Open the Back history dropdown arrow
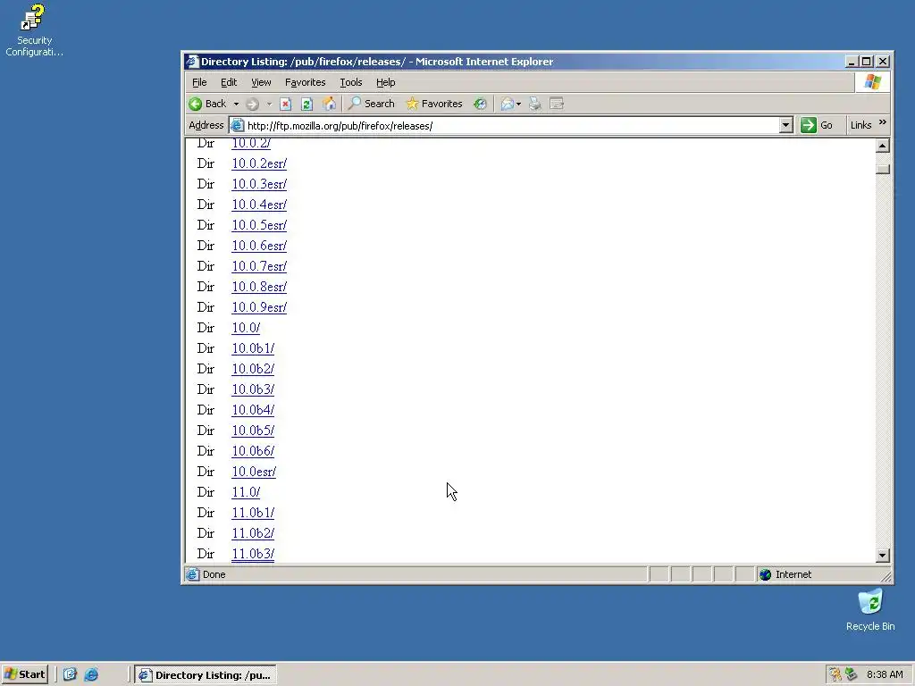Image resolution: width=915 pixels, height=686 pixels. [236, 105]
